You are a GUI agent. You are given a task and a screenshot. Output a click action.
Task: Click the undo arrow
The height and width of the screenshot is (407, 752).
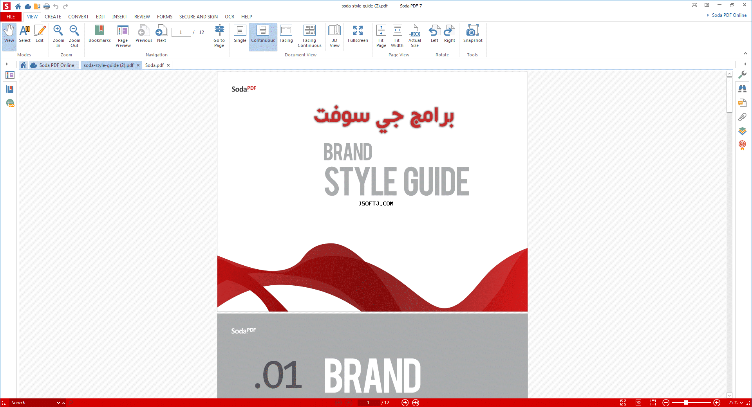56,6
